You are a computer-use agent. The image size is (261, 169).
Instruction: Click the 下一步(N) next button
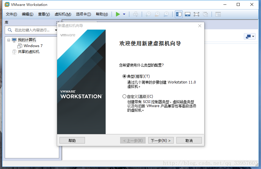coord(161,140)
